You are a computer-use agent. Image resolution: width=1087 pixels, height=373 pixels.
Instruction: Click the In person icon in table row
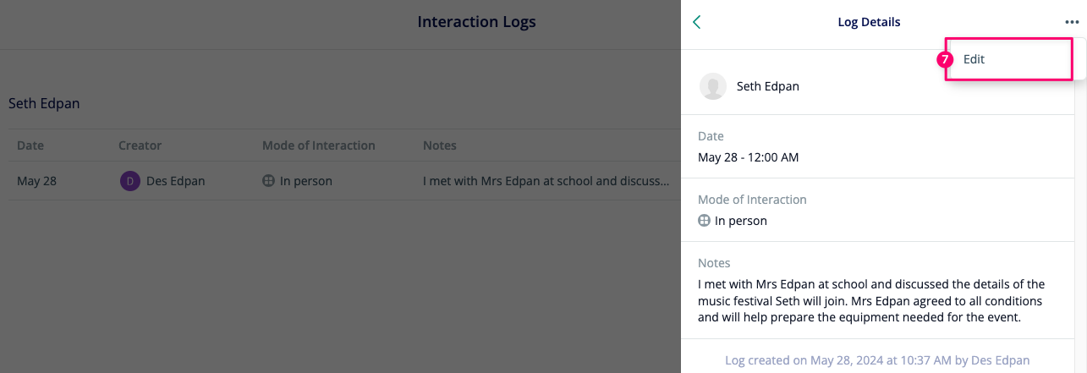click(x=268, y=181)
